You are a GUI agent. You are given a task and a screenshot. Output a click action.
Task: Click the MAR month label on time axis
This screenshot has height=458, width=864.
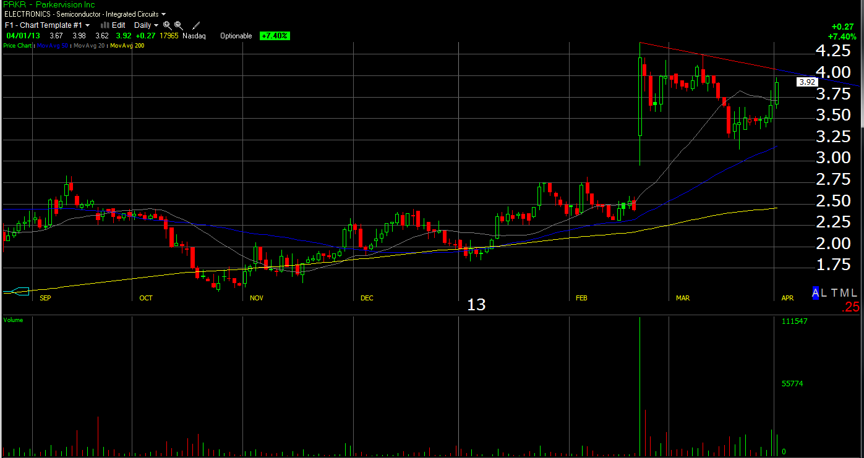click(683, 298)
